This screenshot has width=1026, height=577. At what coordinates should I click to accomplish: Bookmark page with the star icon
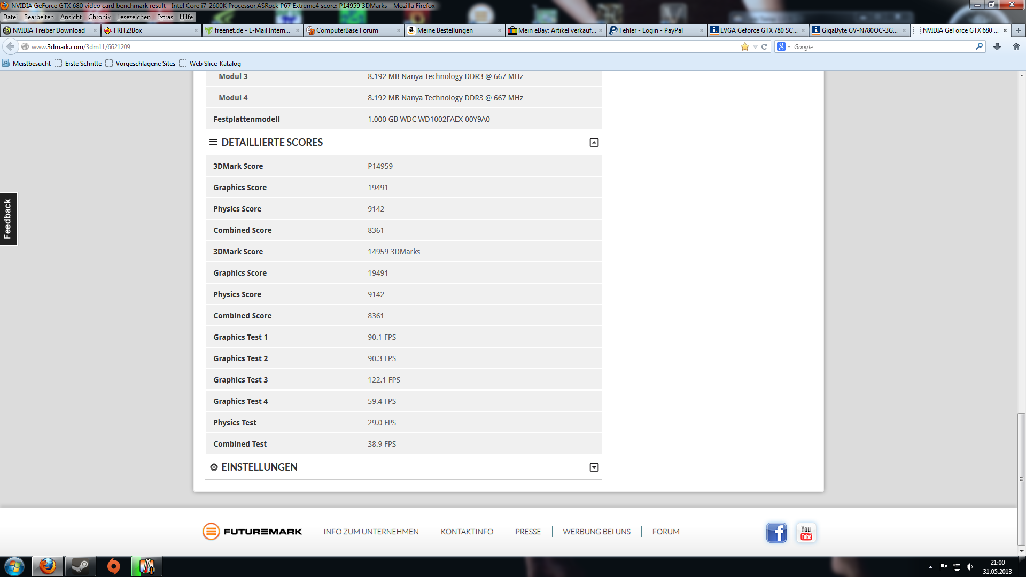pyautogui.click(x=744, y=47)
